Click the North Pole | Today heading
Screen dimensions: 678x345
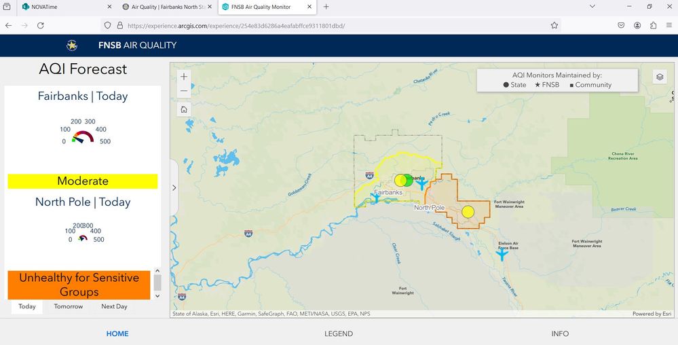83,202
